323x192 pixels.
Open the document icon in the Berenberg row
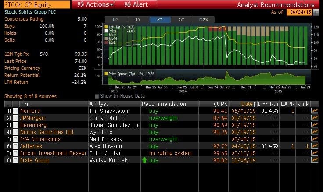(15, 125)
